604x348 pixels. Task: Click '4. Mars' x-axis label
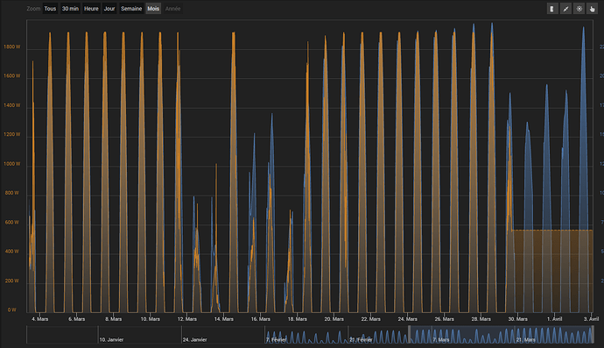pos(40,319)
